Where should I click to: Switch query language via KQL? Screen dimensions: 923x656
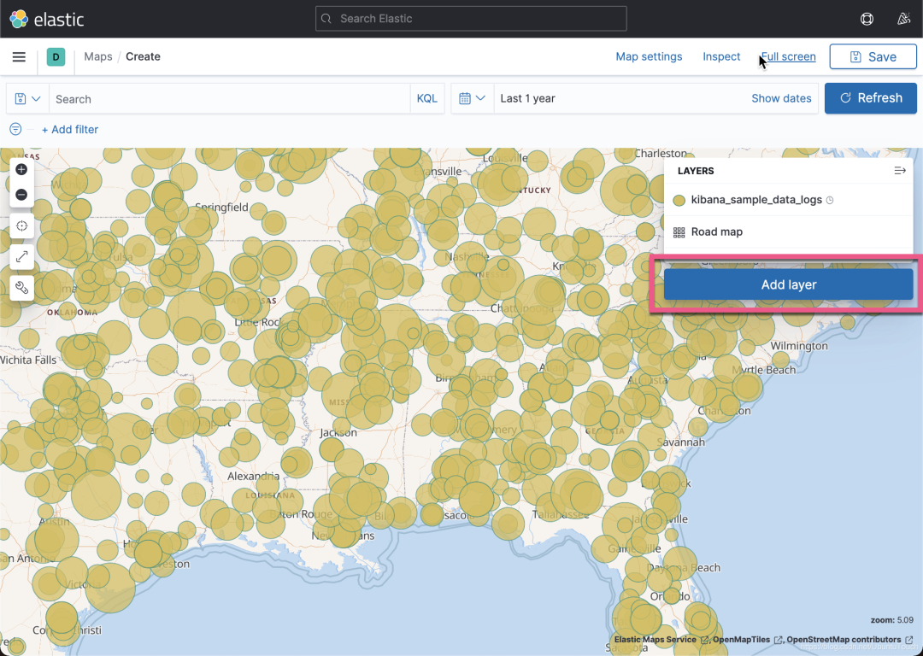click(x=426, y=99)
